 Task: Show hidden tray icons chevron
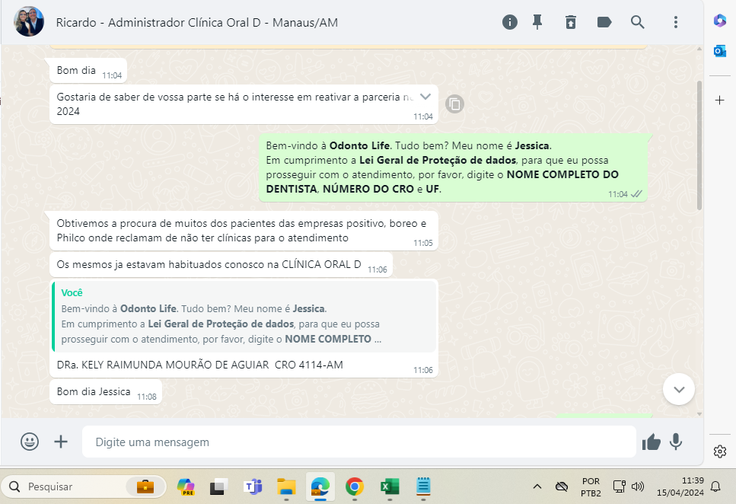537,486
